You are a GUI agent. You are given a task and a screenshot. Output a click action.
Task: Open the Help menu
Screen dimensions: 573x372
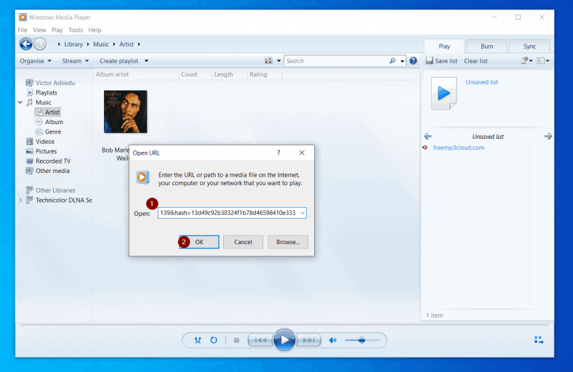pos(95,30)
